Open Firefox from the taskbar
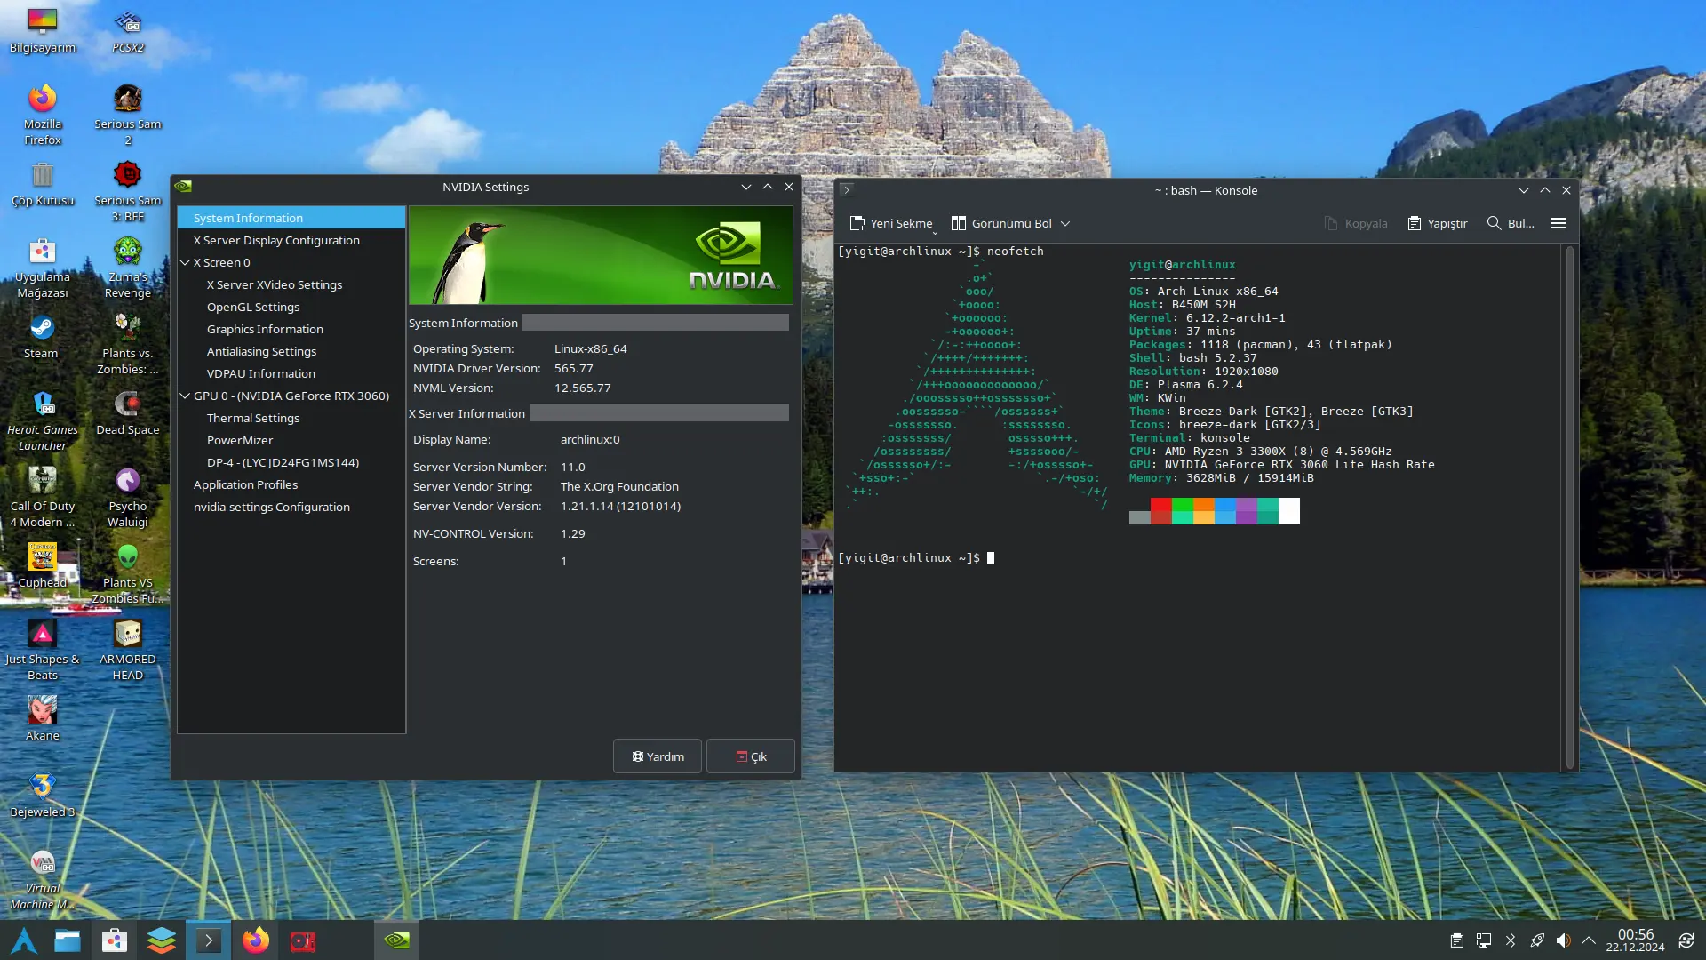Screen dimensions: 1706x960 click(x=256, y=940)
